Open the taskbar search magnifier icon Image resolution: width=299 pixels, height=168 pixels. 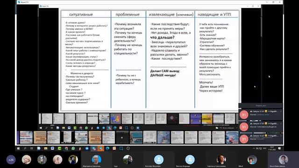click(25, 148)
